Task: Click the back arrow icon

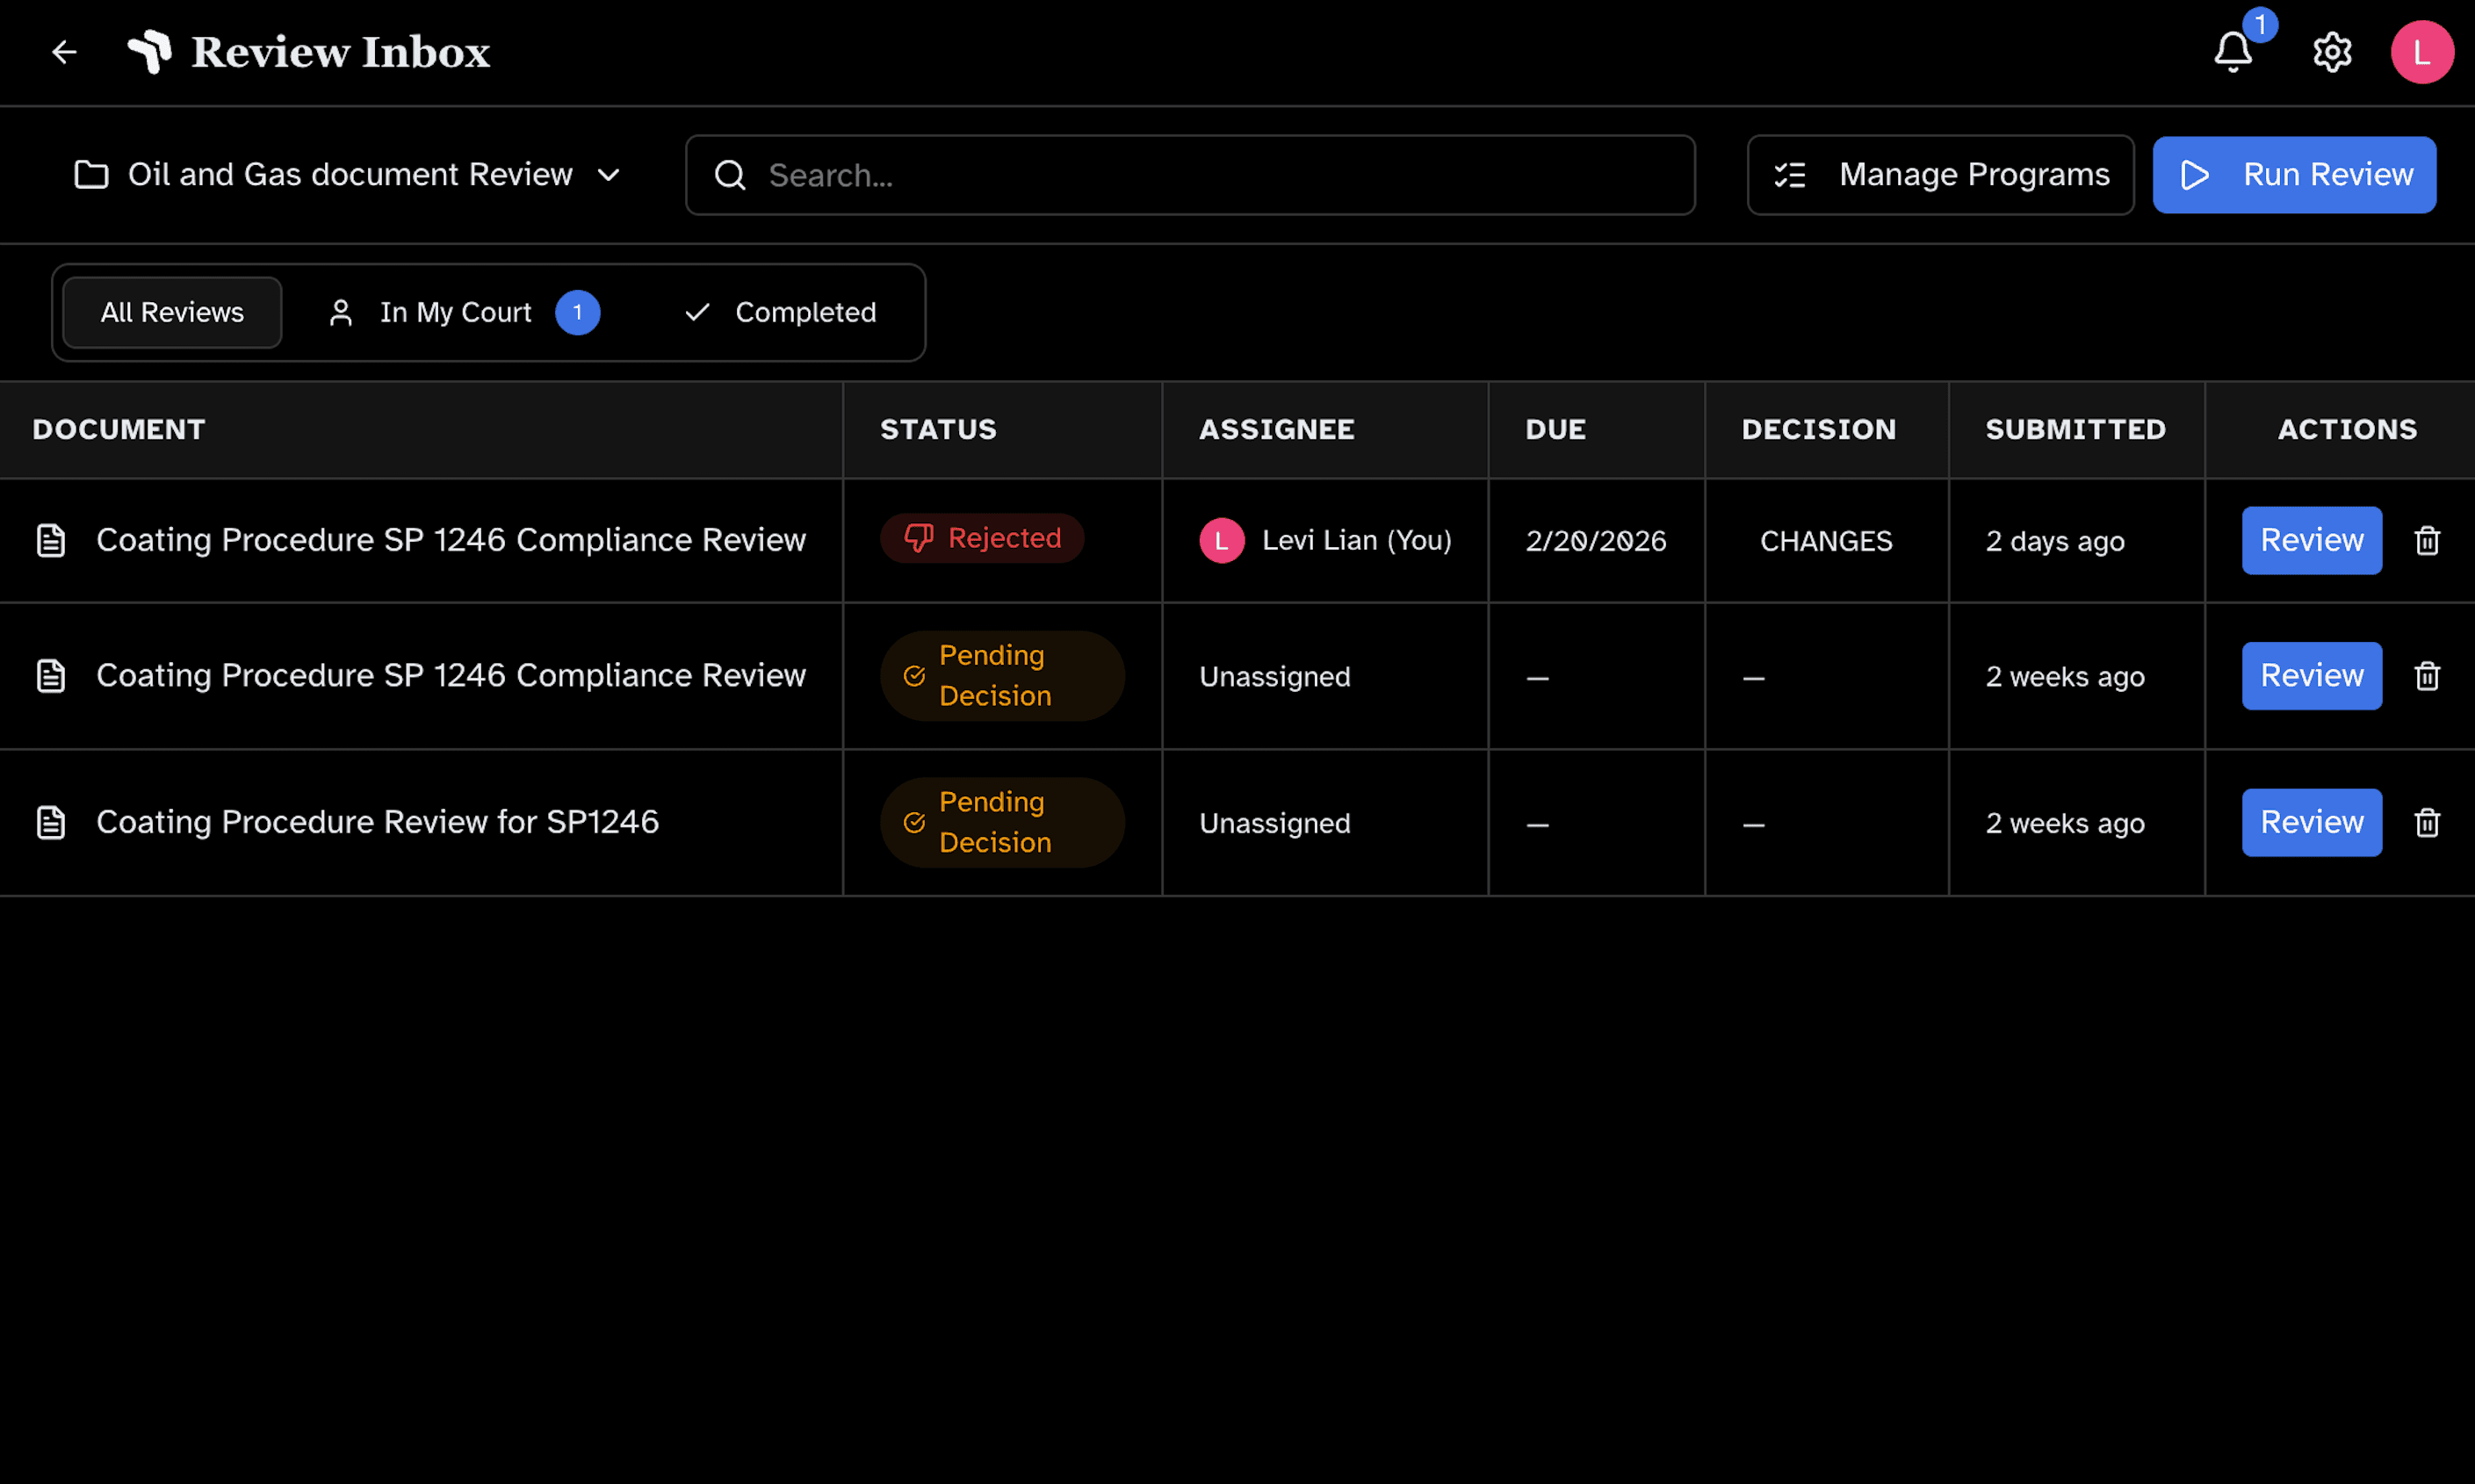Action: (64, 52)
